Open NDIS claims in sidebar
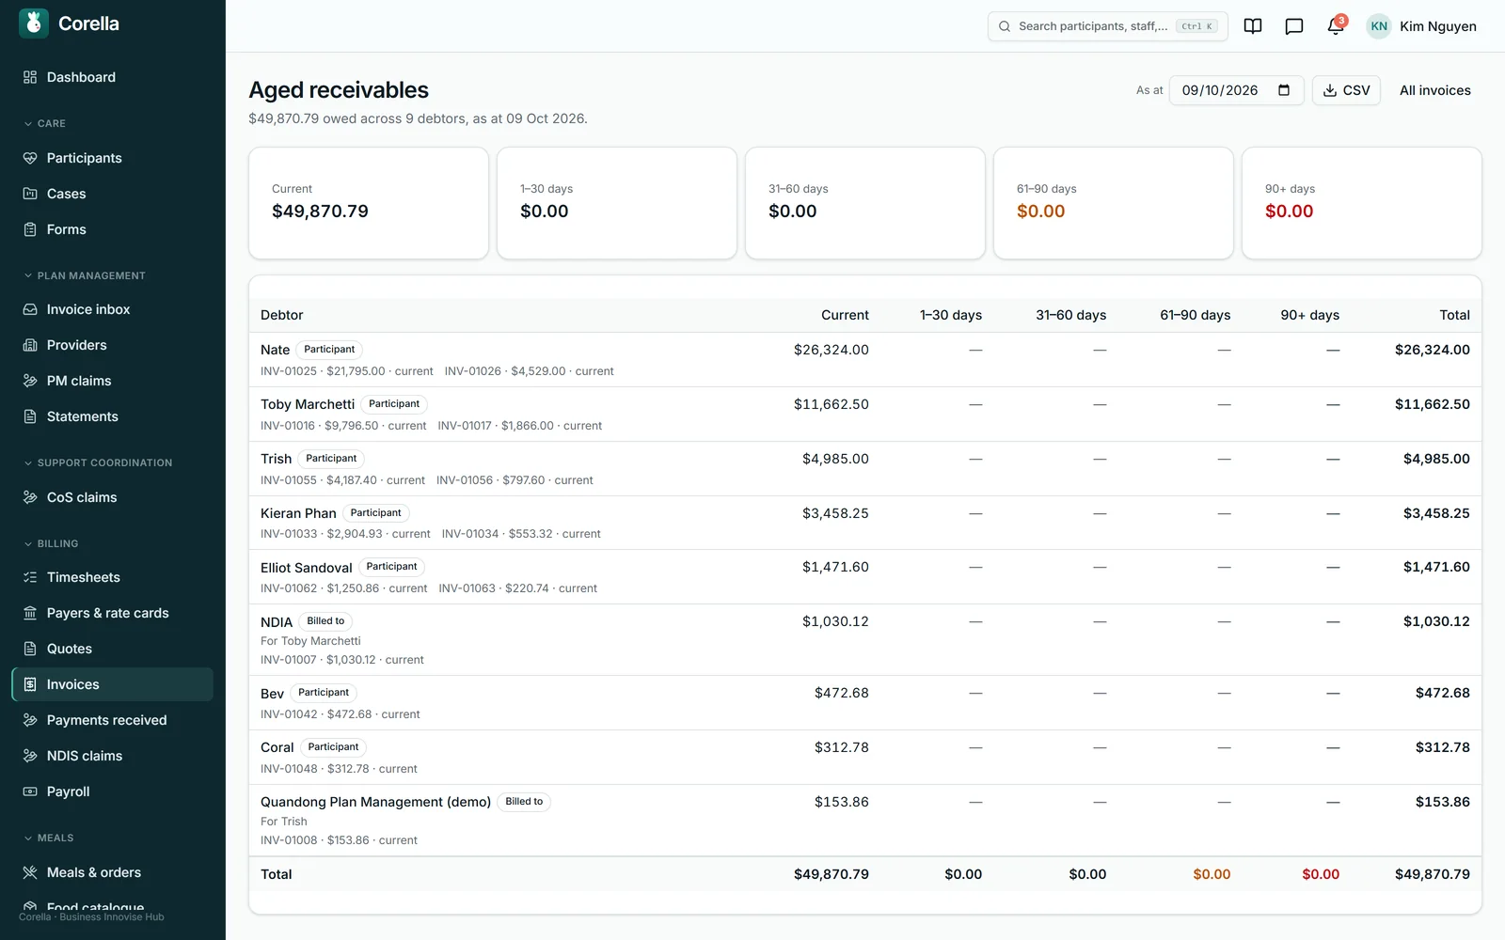Screen dimensions: 1505x940 [112, 756]
